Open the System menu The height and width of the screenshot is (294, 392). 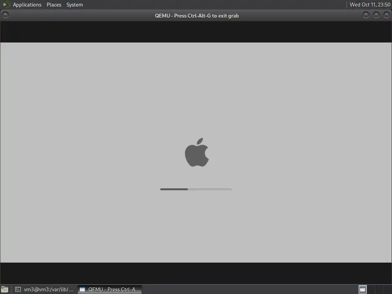click(x=75, y=5)
